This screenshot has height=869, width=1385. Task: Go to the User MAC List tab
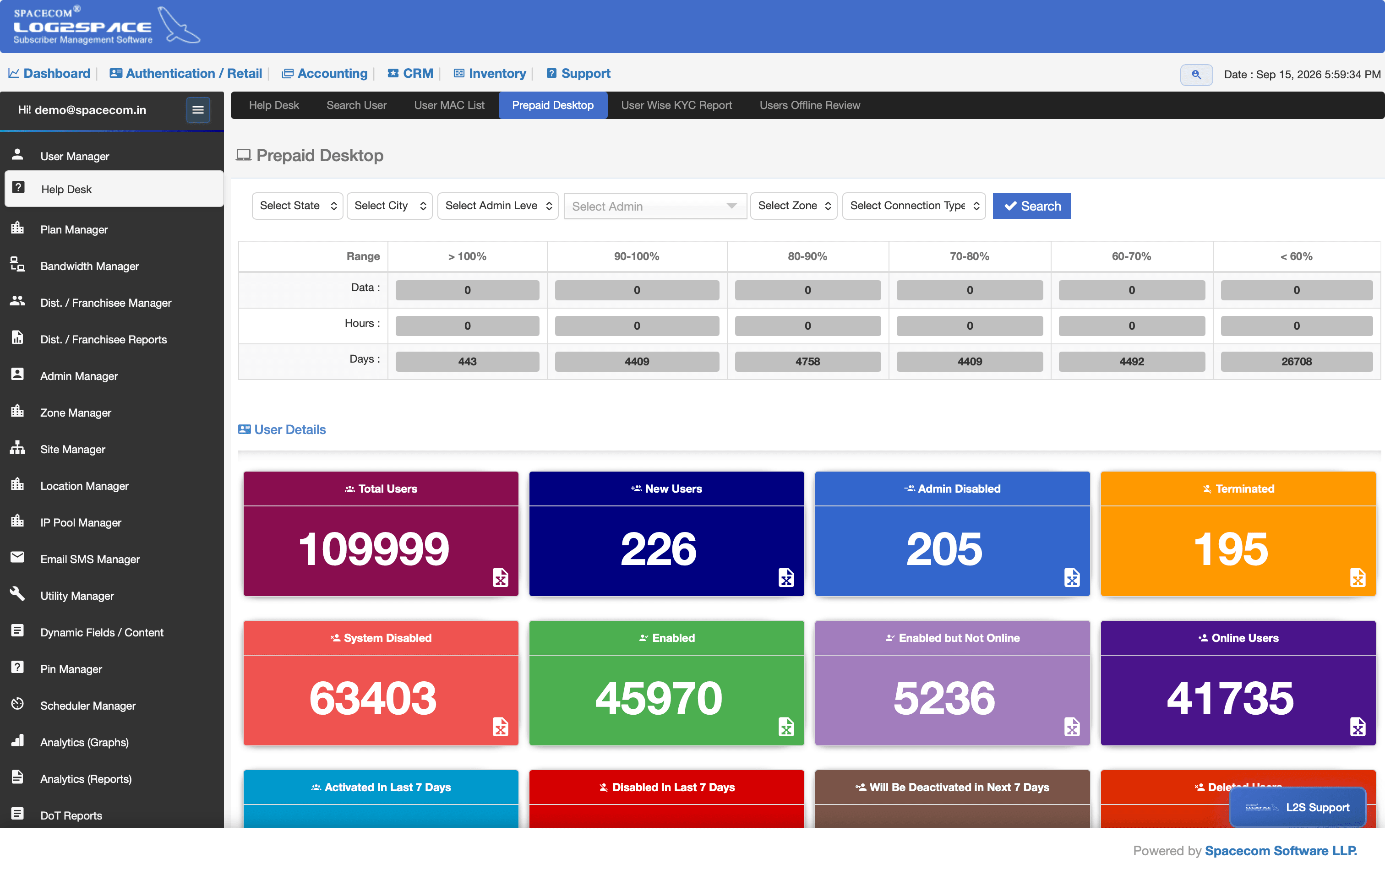(449, 105)
